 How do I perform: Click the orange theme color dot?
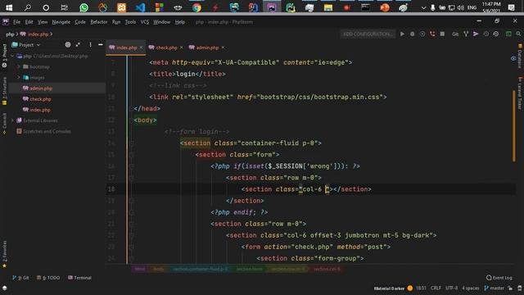(410, 288)
